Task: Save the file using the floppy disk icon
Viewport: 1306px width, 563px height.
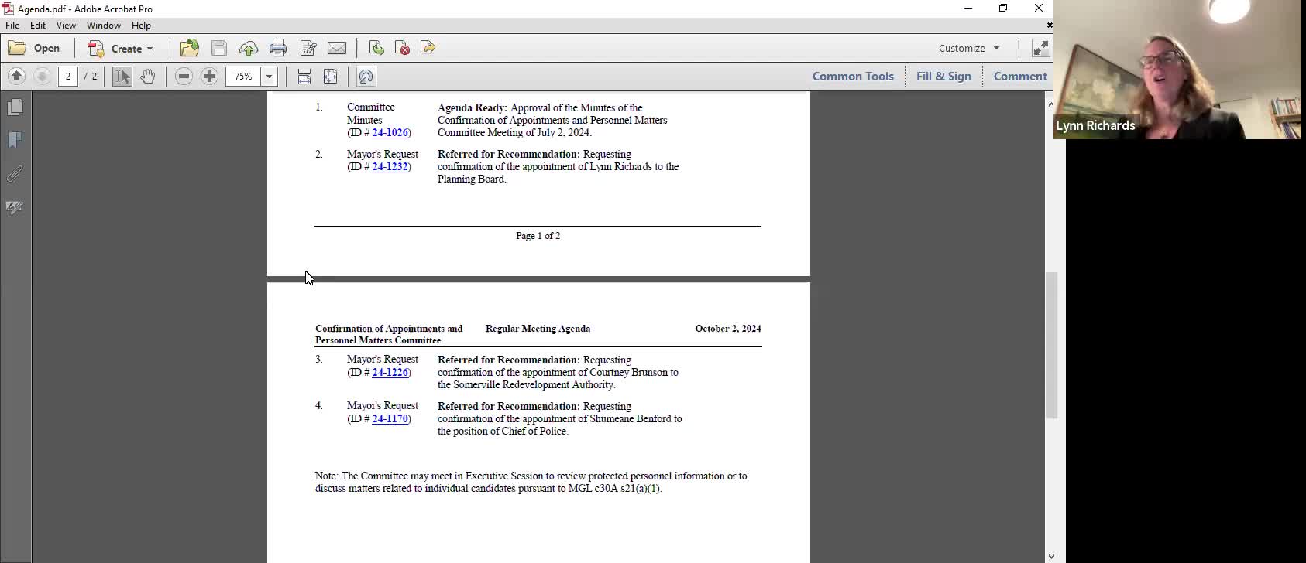Action: (x=219, y=48)
